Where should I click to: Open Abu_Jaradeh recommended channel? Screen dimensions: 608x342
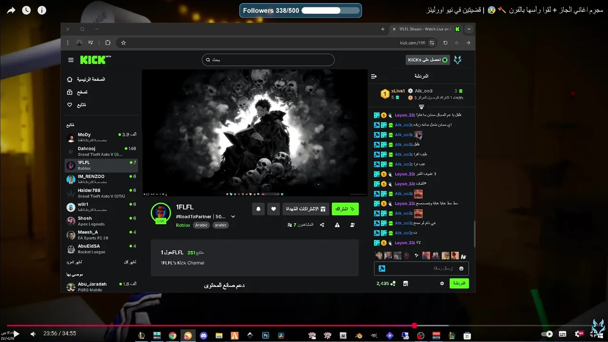pos(102,286)
